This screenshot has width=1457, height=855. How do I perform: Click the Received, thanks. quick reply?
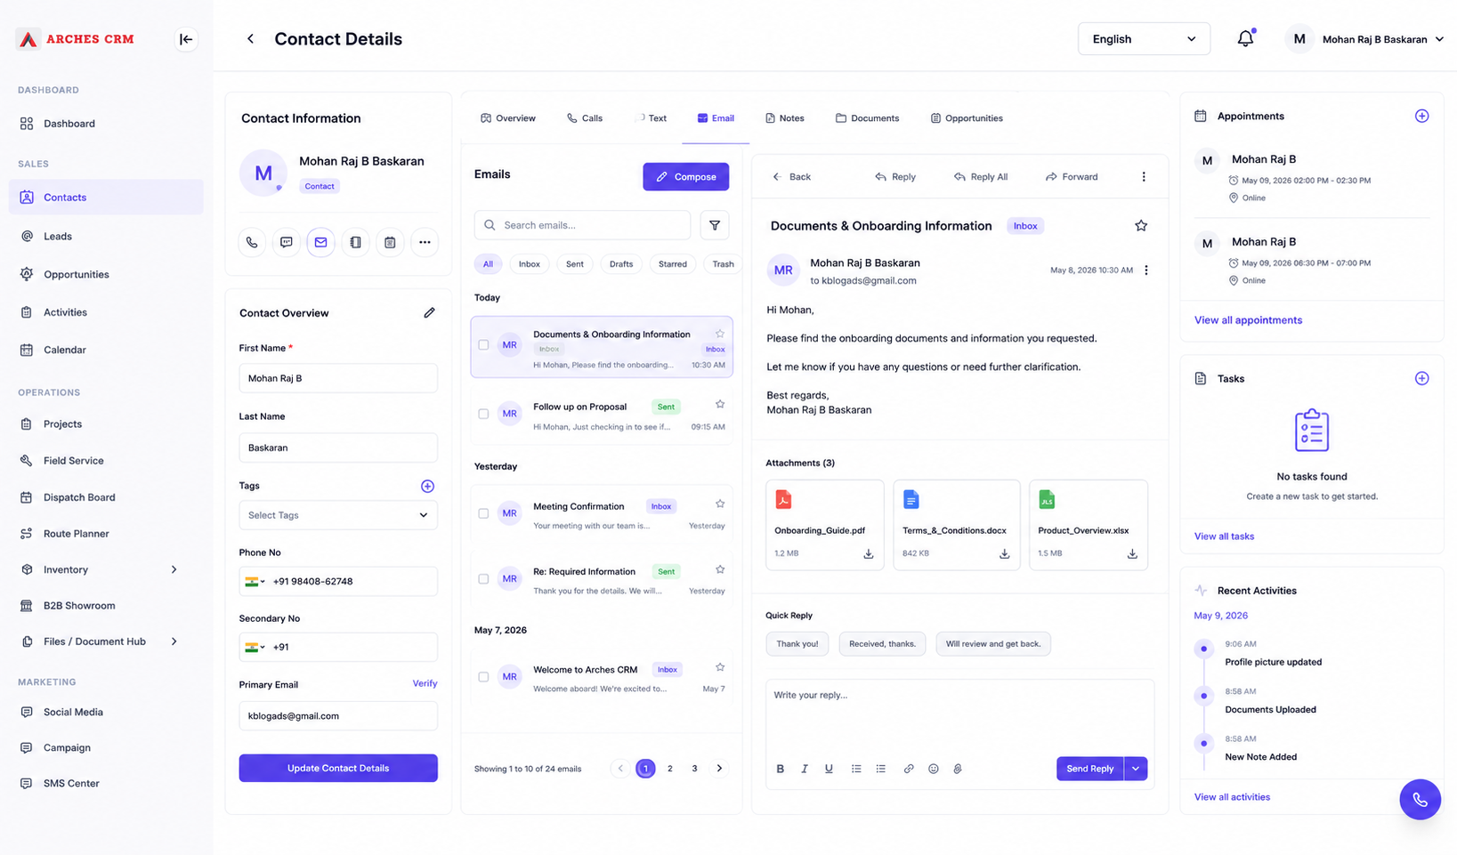coord(882,644)
